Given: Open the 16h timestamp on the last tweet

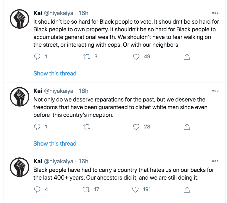Looking at the screenshot, I should (83, 161).
